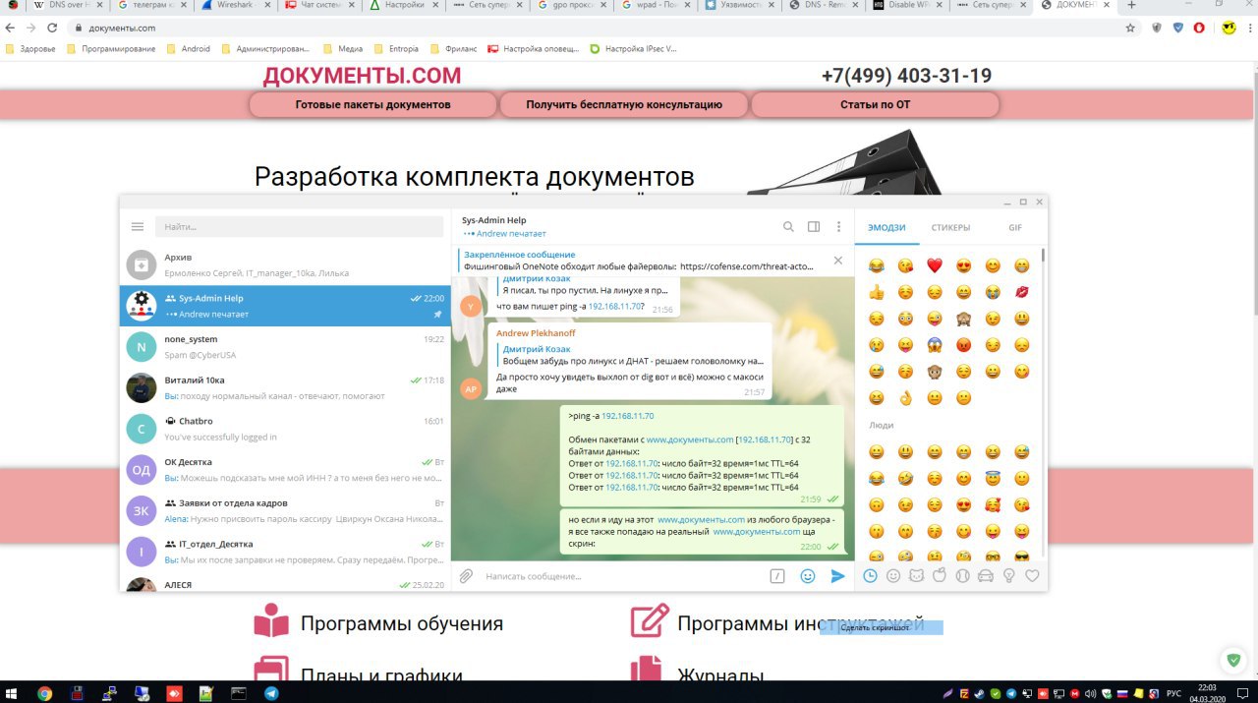Pick the lips kiss mark emoji
This screenshot has height=703, width=1258.
tap(1022, 292)
